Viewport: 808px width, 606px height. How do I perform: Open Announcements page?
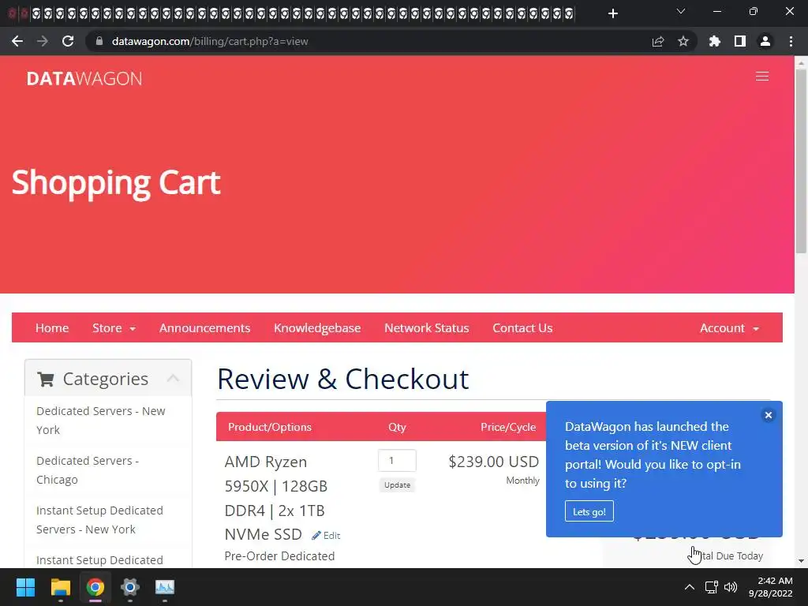click(204, 327)
